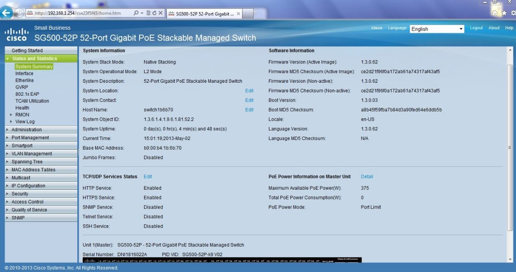Screen dimensions: 516x272
Task: Open the empty new tab
Action: tap(248, 14)
